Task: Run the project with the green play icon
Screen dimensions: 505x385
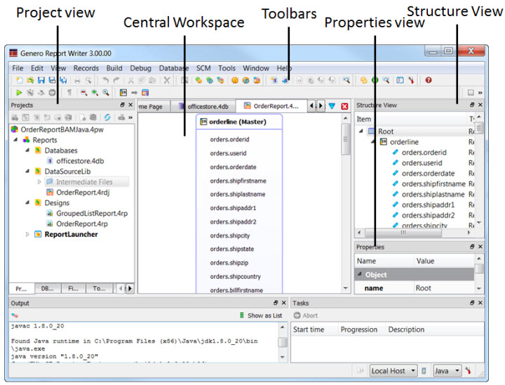Action: [19, 93]
